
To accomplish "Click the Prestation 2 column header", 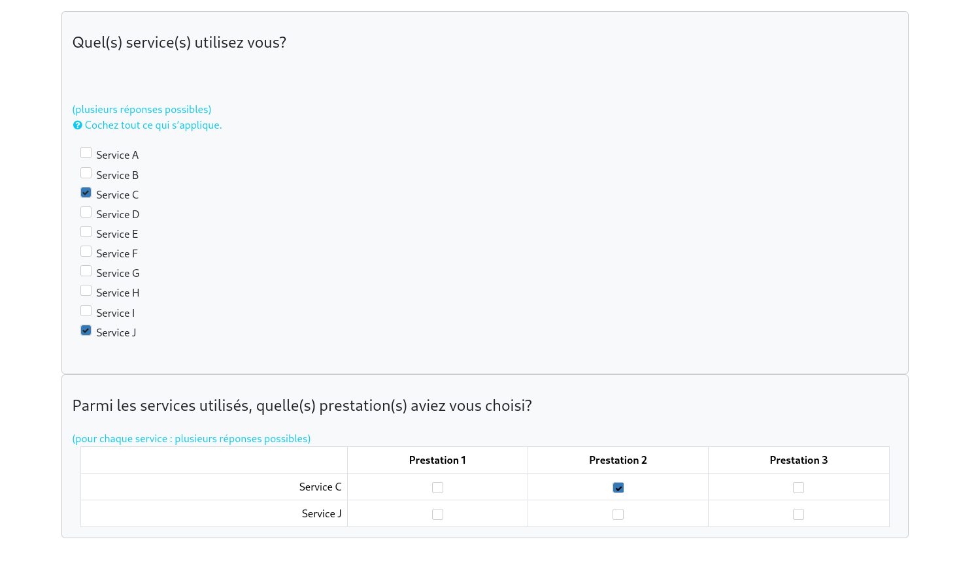I will coord(618,460).
